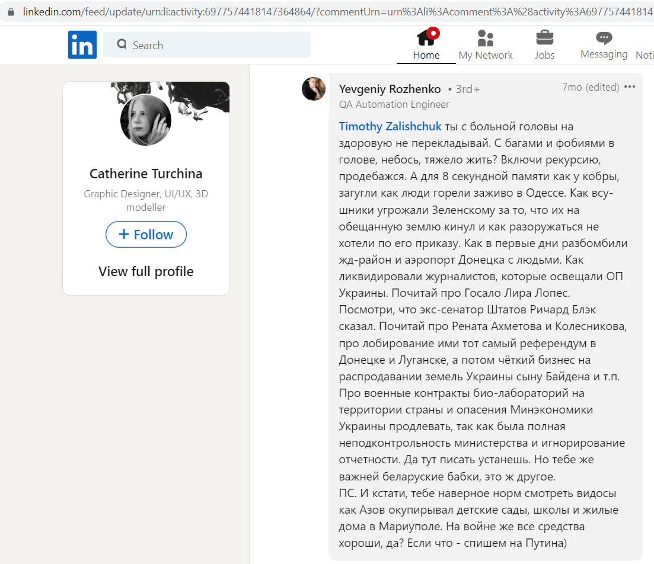Click the LinkedIn logo icon
This screenshot has width=654, height=564.
pyautogui.click(x=82, y=44)
